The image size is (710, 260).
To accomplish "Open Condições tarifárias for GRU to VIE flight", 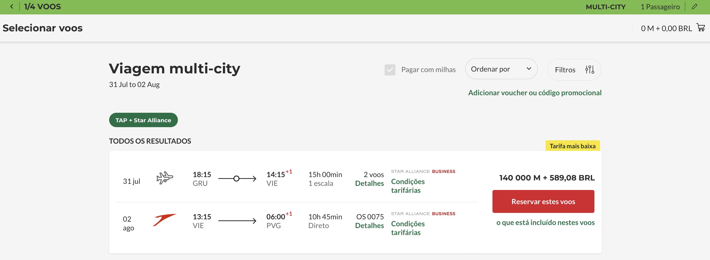I will click(x=408, y=186).
